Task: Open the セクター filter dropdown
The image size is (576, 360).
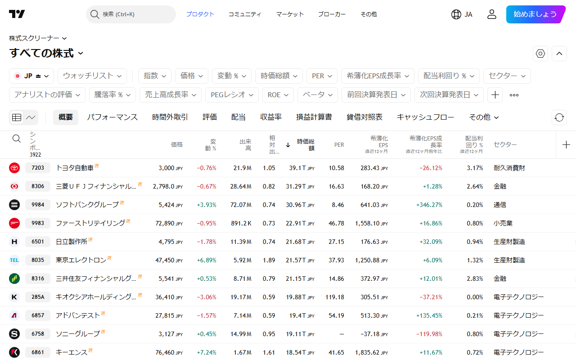Action: [x=507, y=76]
